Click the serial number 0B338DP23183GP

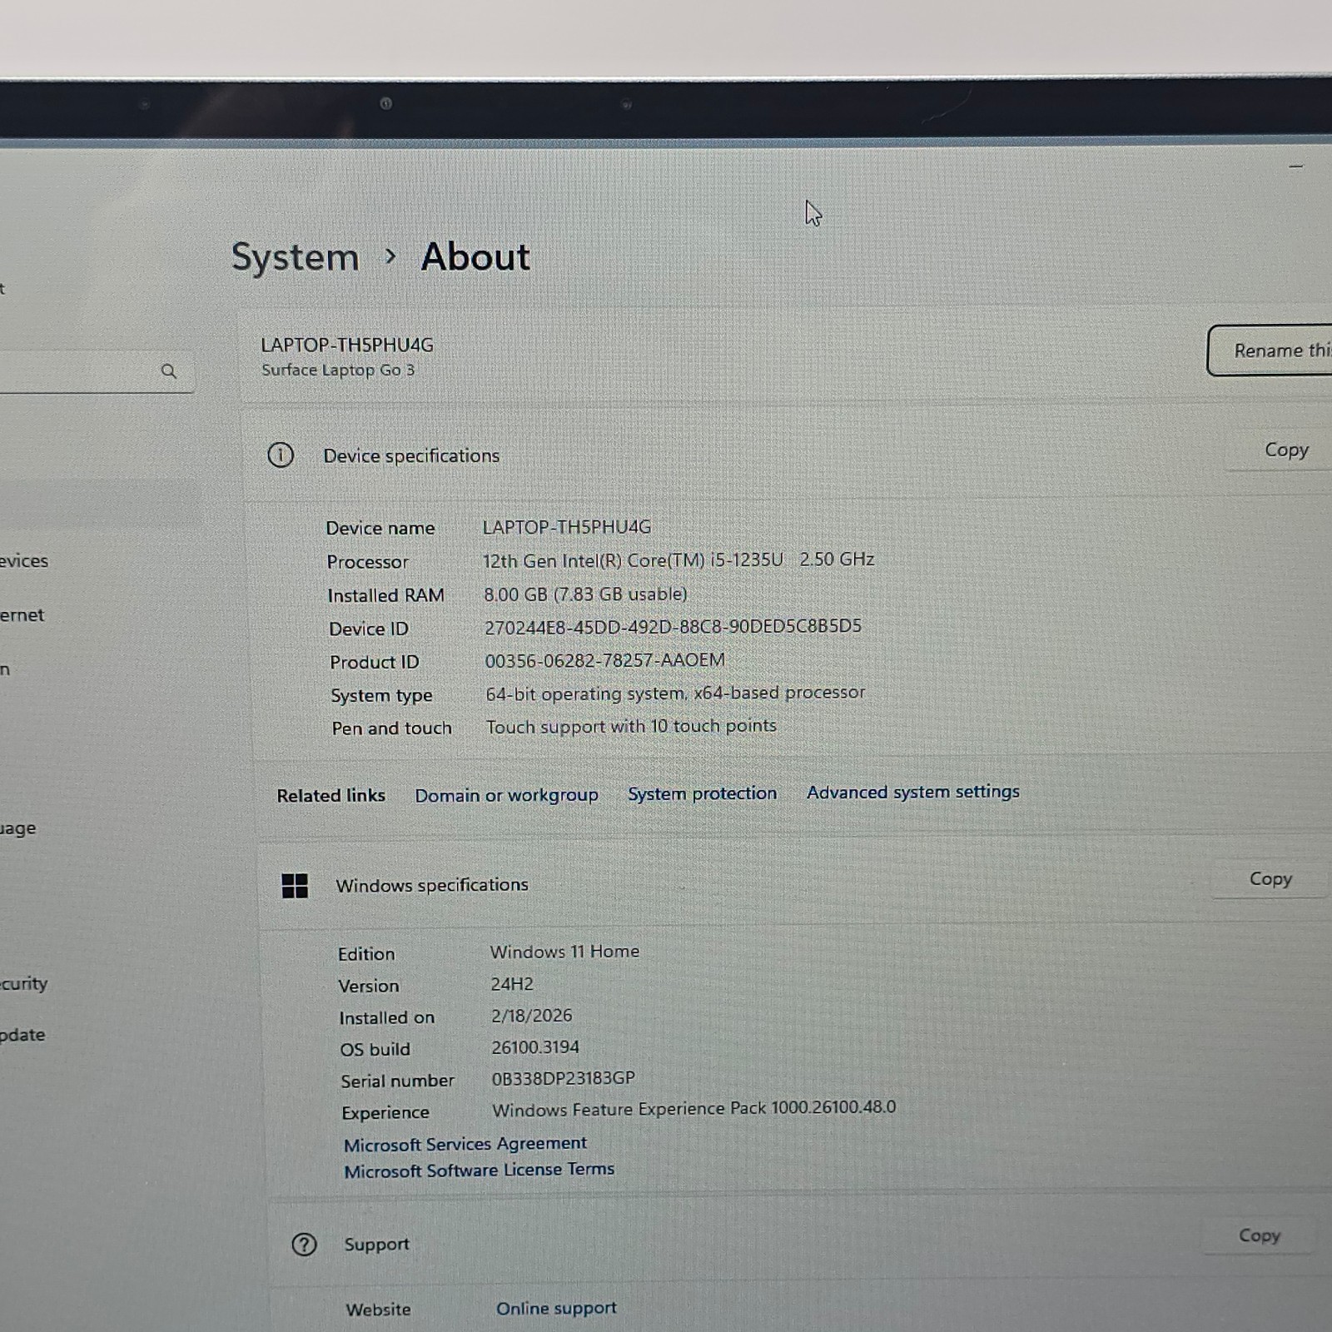point(564,1078)
